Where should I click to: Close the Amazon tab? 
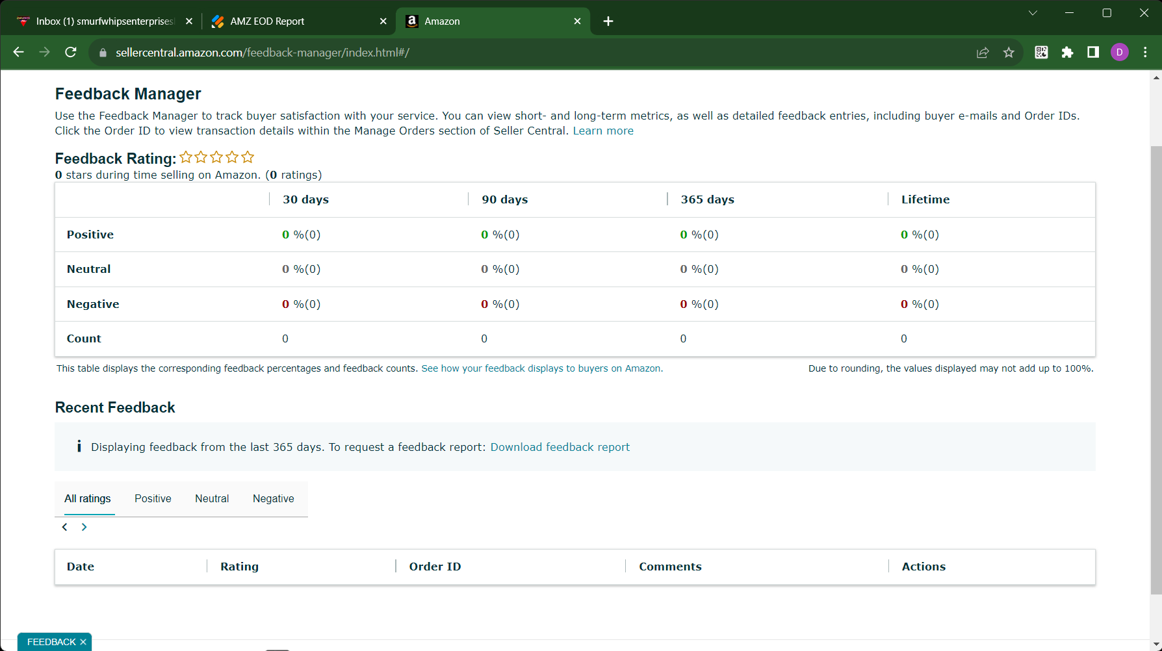[x=577, y=21]
